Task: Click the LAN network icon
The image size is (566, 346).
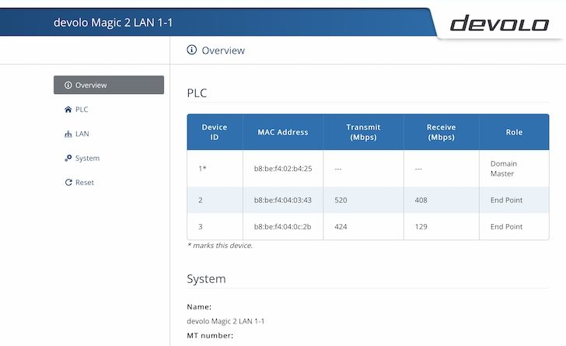Action: click(x=68, y=134)
